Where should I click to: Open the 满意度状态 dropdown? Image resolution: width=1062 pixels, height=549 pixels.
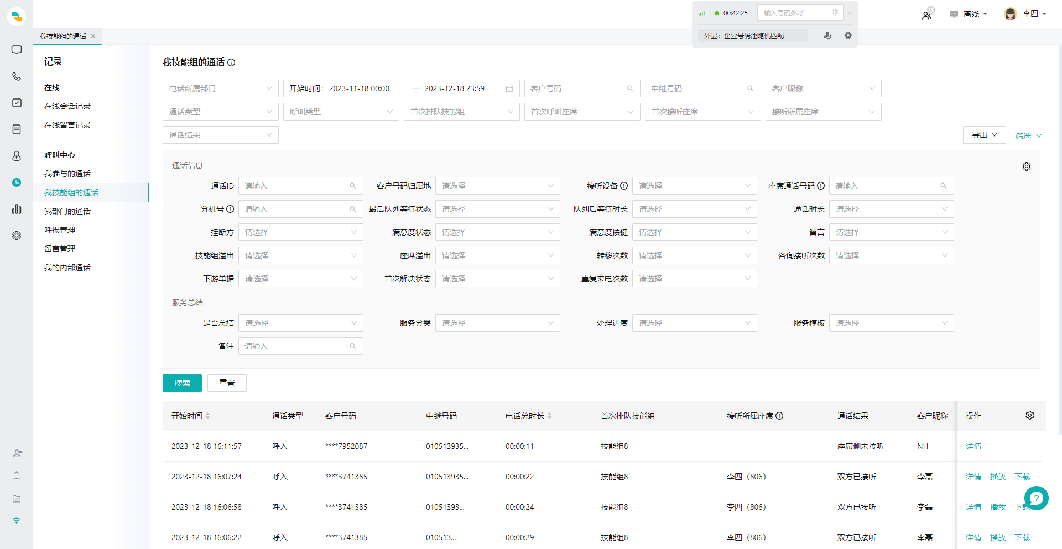[x=498, y=232]
